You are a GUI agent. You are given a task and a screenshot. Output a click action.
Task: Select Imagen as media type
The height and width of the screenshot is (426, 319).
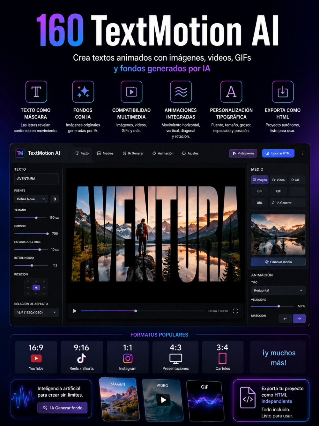(260, 180)
